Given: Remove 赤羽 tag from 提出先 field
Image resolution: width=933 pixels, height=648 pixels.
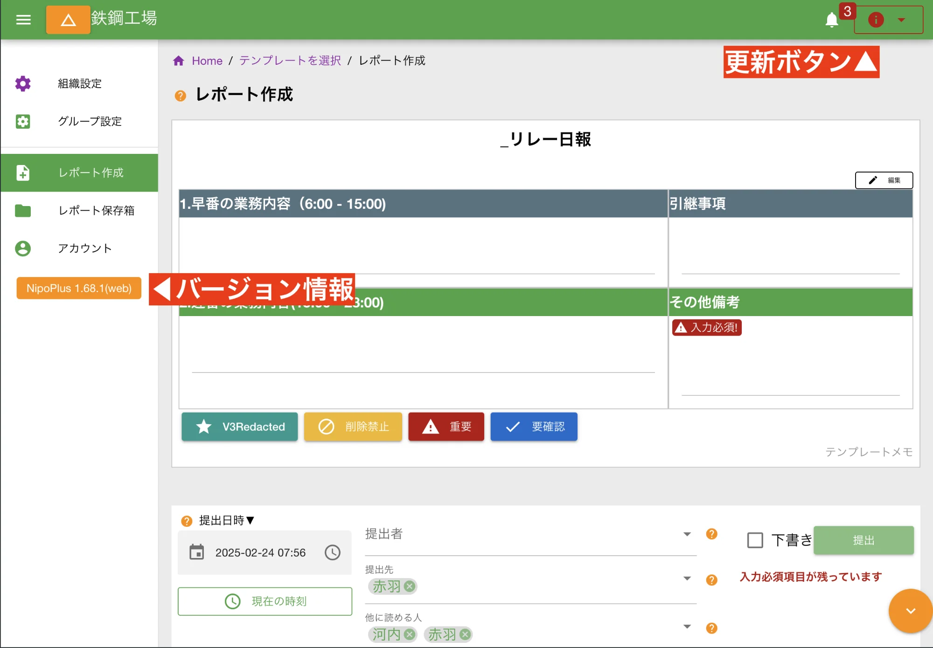Looking at the screenshot, I should click(x=409, y=586).
